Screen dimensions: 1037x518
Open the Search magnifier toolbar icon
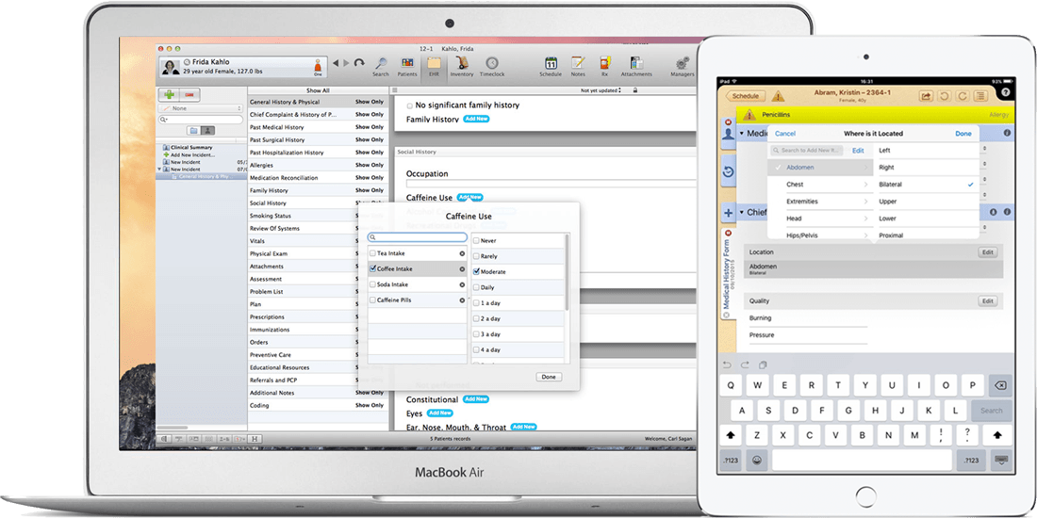(381, 64)
